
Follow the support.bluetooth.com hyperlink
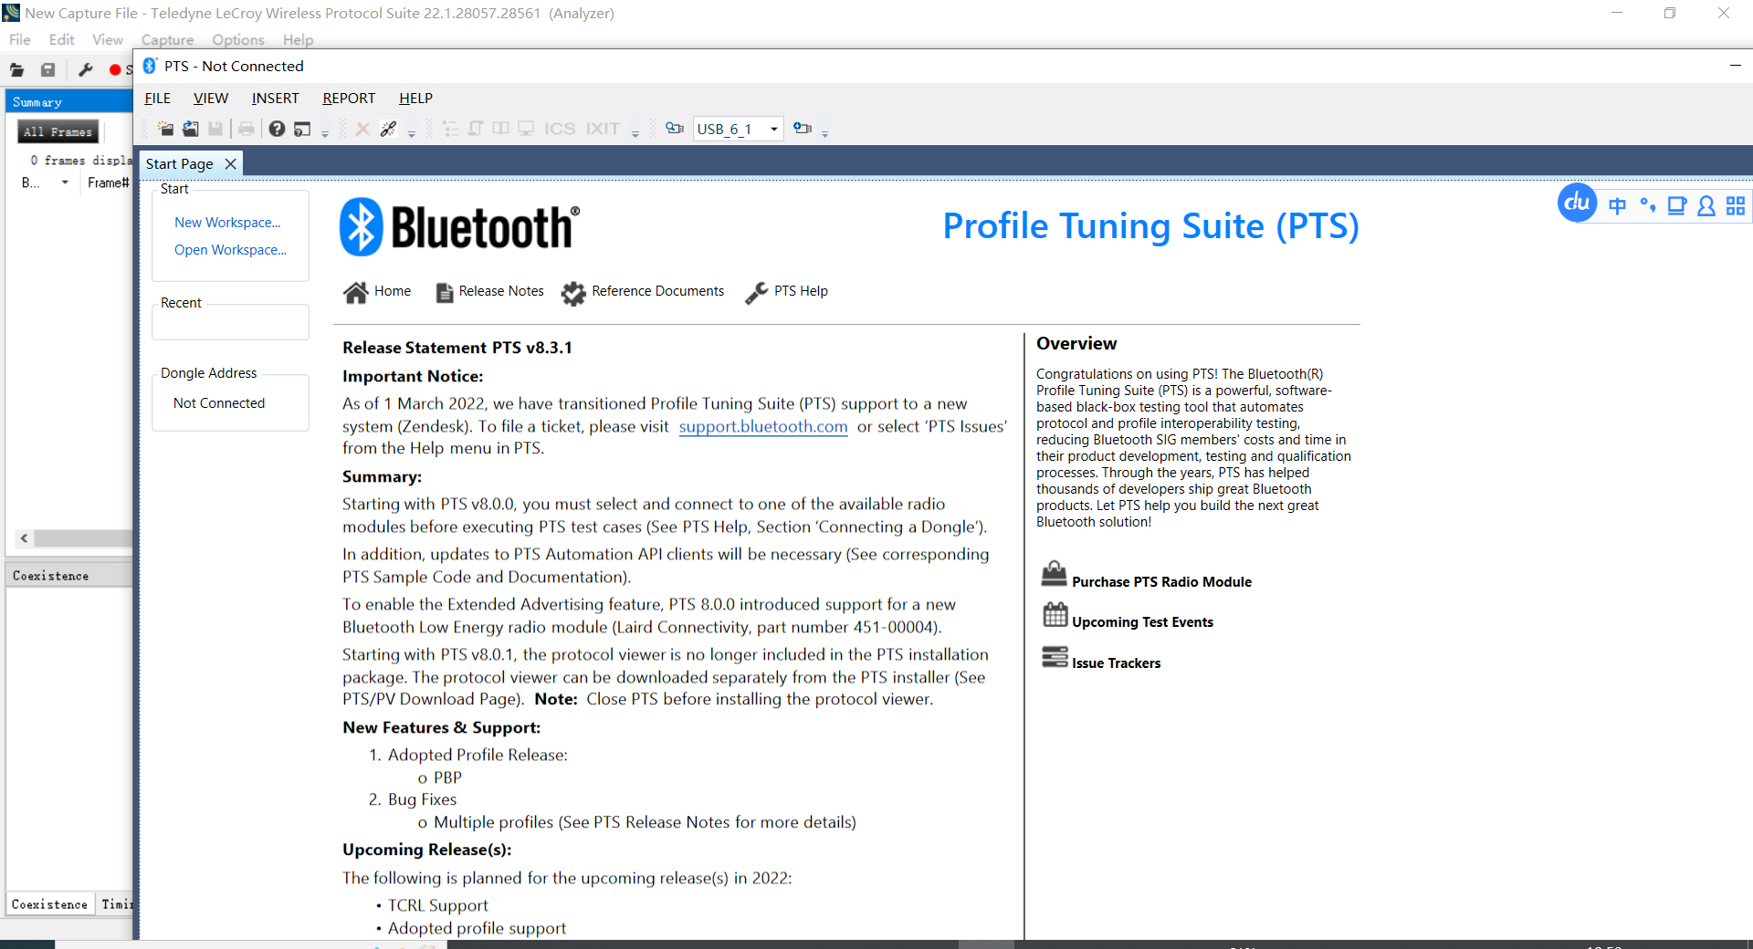point(763,426)
